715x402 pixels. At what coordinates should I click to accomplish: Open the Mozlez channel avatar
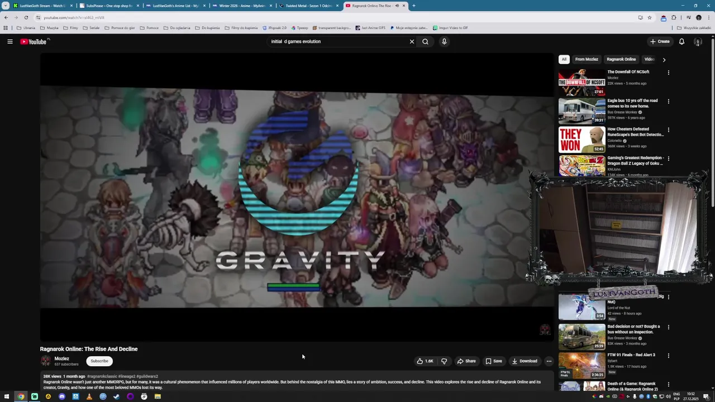[45, 361]
